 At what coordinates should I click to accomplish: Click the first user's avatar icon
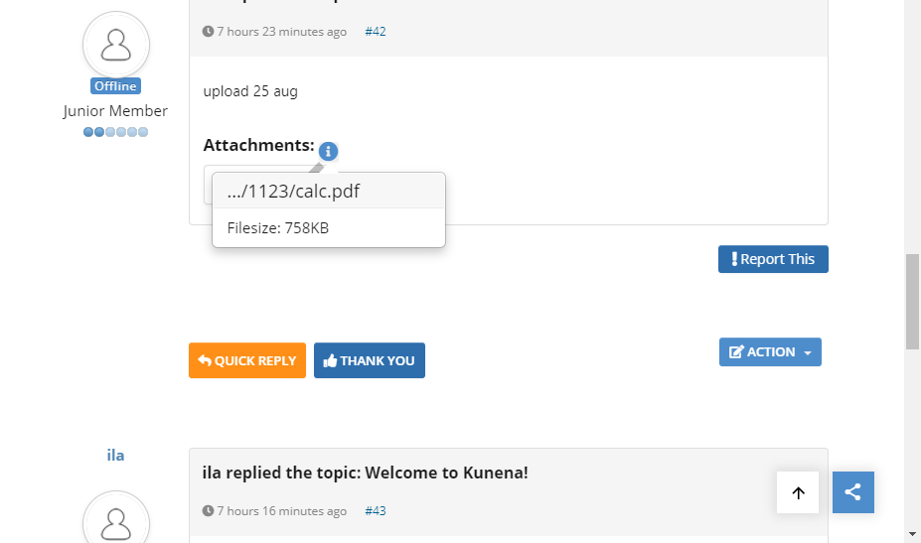click(116, 45)
